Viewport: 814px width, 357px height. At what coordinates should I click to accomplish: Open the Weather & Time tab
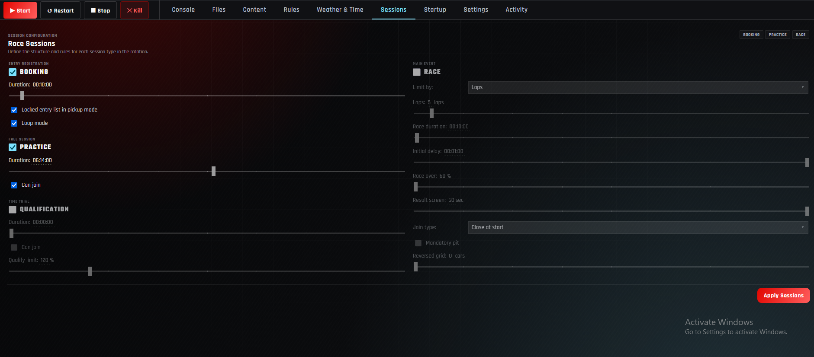[x=340, y=10]
